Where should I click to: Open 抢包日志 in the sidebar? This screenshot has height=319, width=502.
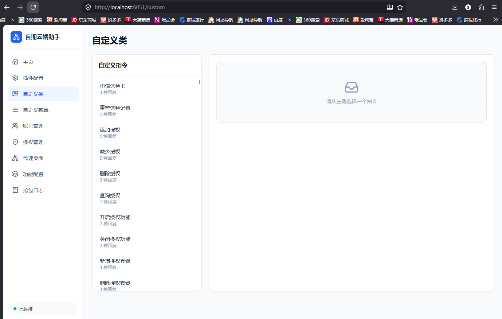[x=43, y=190]
